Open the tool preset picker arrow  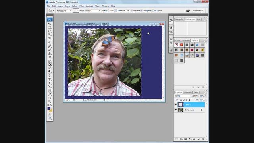pyautogui.click(x=54, y=11)
